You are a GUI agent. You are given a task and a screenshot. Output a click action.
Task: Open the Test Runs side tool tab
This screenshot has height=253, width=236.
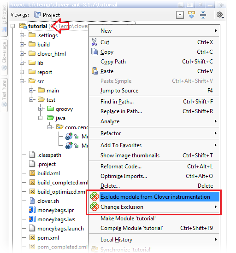coord(4,95)
